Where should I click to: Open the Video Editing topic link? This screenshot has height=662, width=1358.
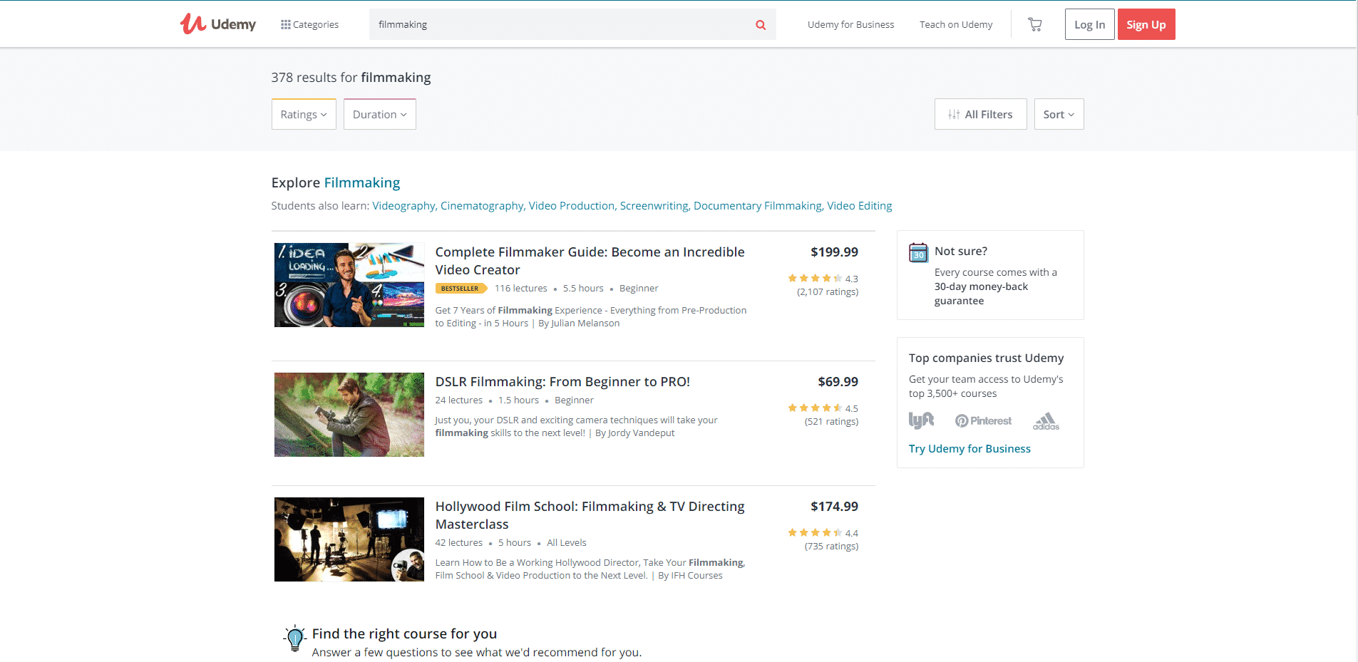860,206
